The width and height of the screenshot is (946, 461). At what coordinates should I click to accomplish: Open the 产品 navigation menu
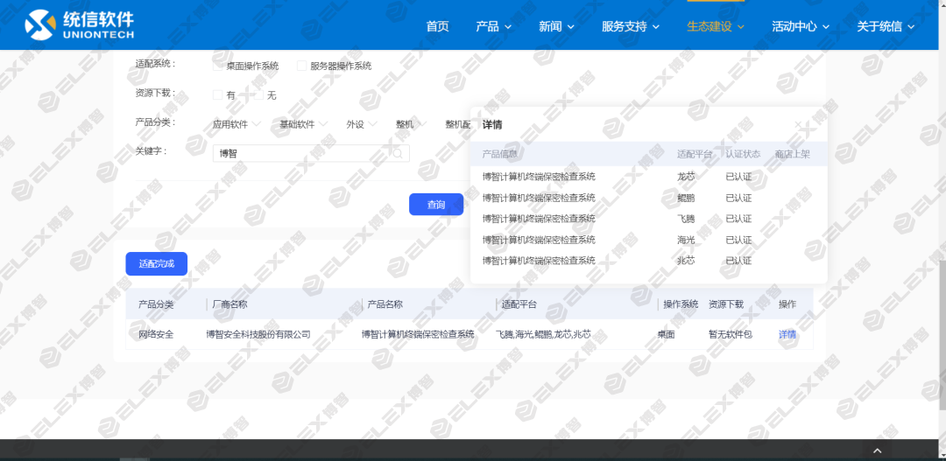(493, 26)
